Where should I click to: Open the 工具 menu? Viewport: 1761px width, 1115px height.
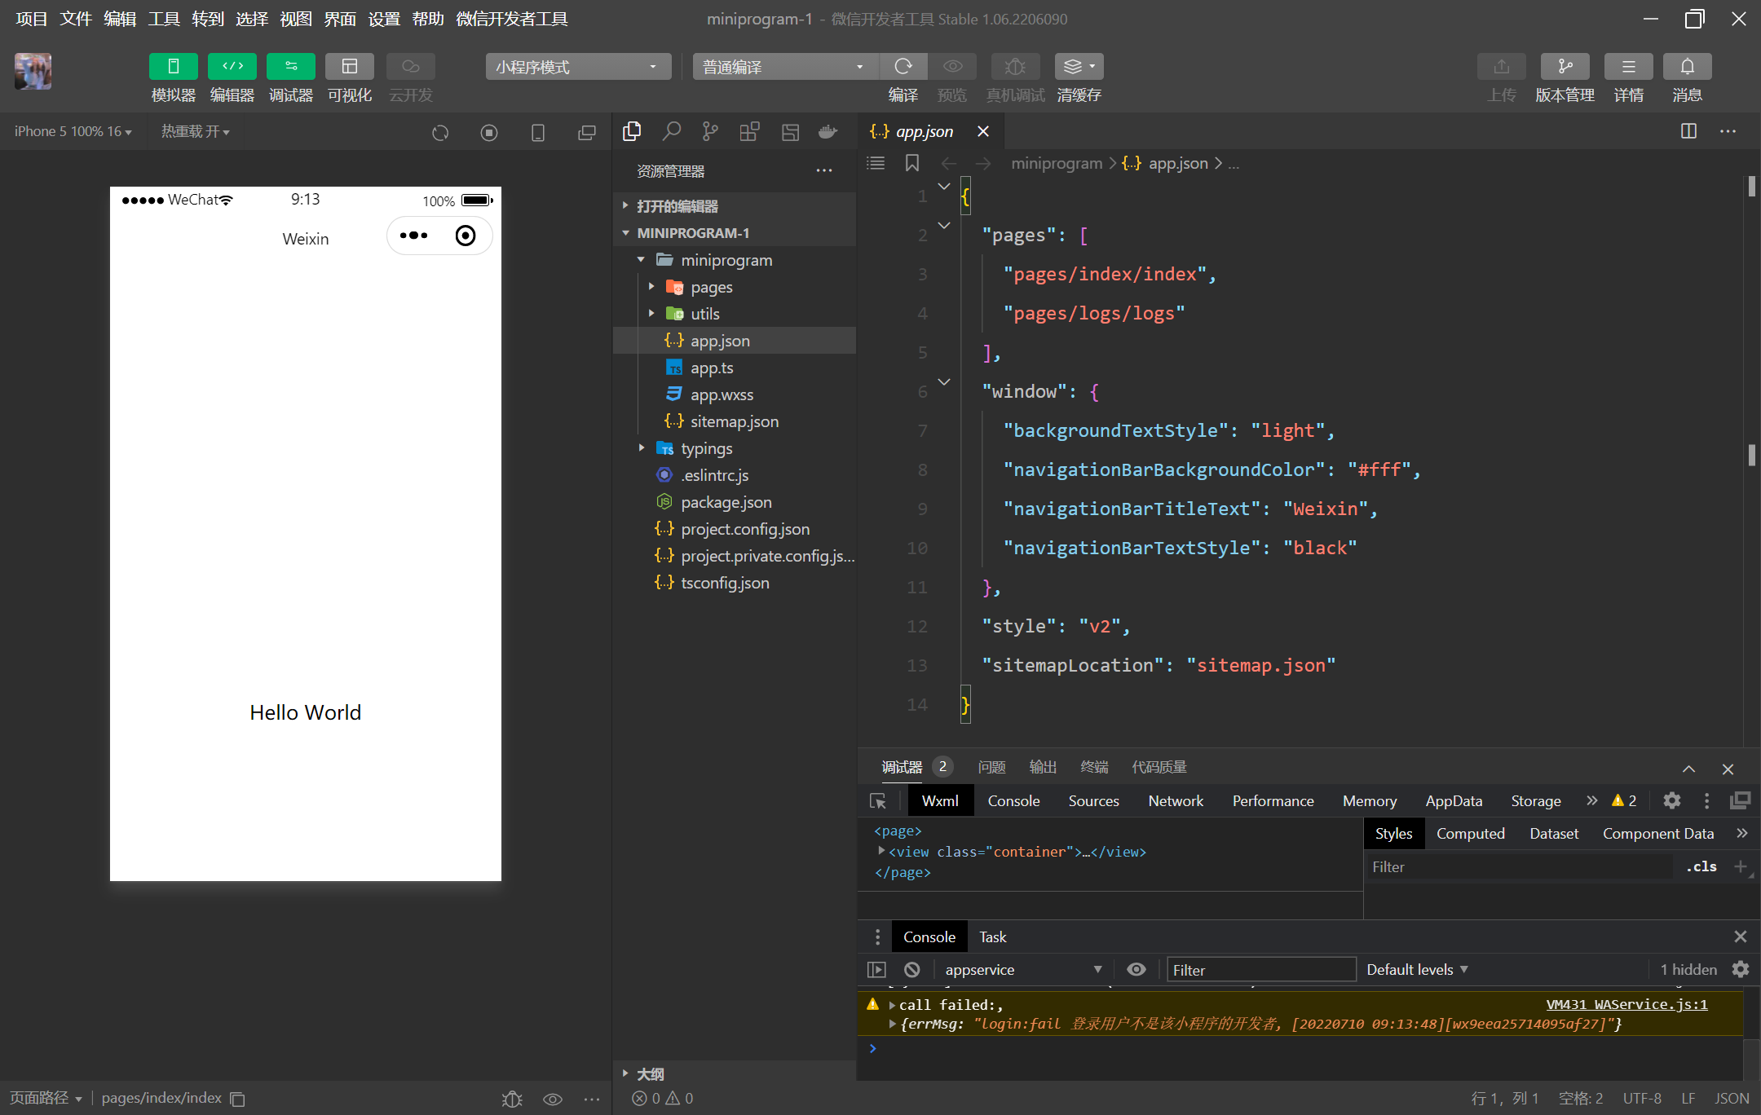164,19
